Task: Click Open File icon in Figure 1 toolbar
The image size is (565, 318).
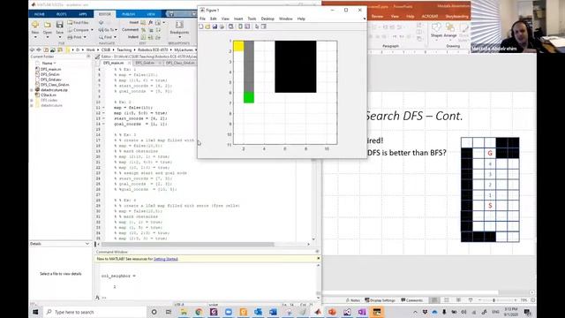Action: point(207,26)
